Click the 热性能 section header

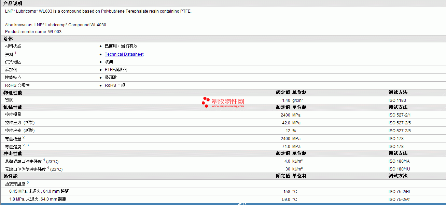11,176
